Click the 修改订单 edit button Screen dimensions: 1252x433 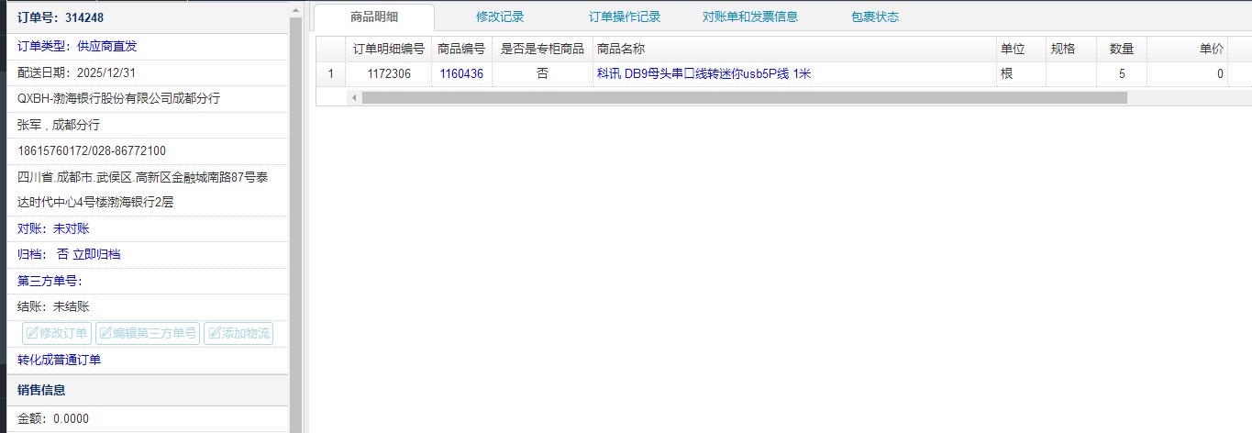click(x=57, y=334)
